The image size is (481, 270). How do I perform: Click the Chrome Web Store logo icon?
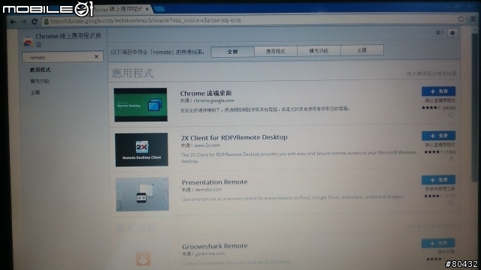tap(28, 42)
